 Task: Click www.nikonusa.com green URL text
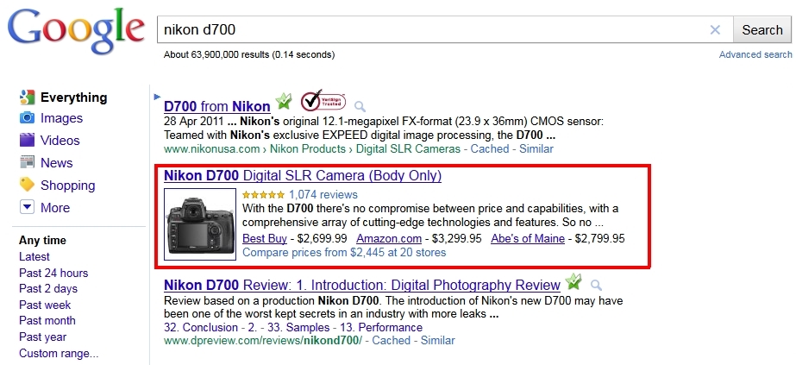[211, 148]
